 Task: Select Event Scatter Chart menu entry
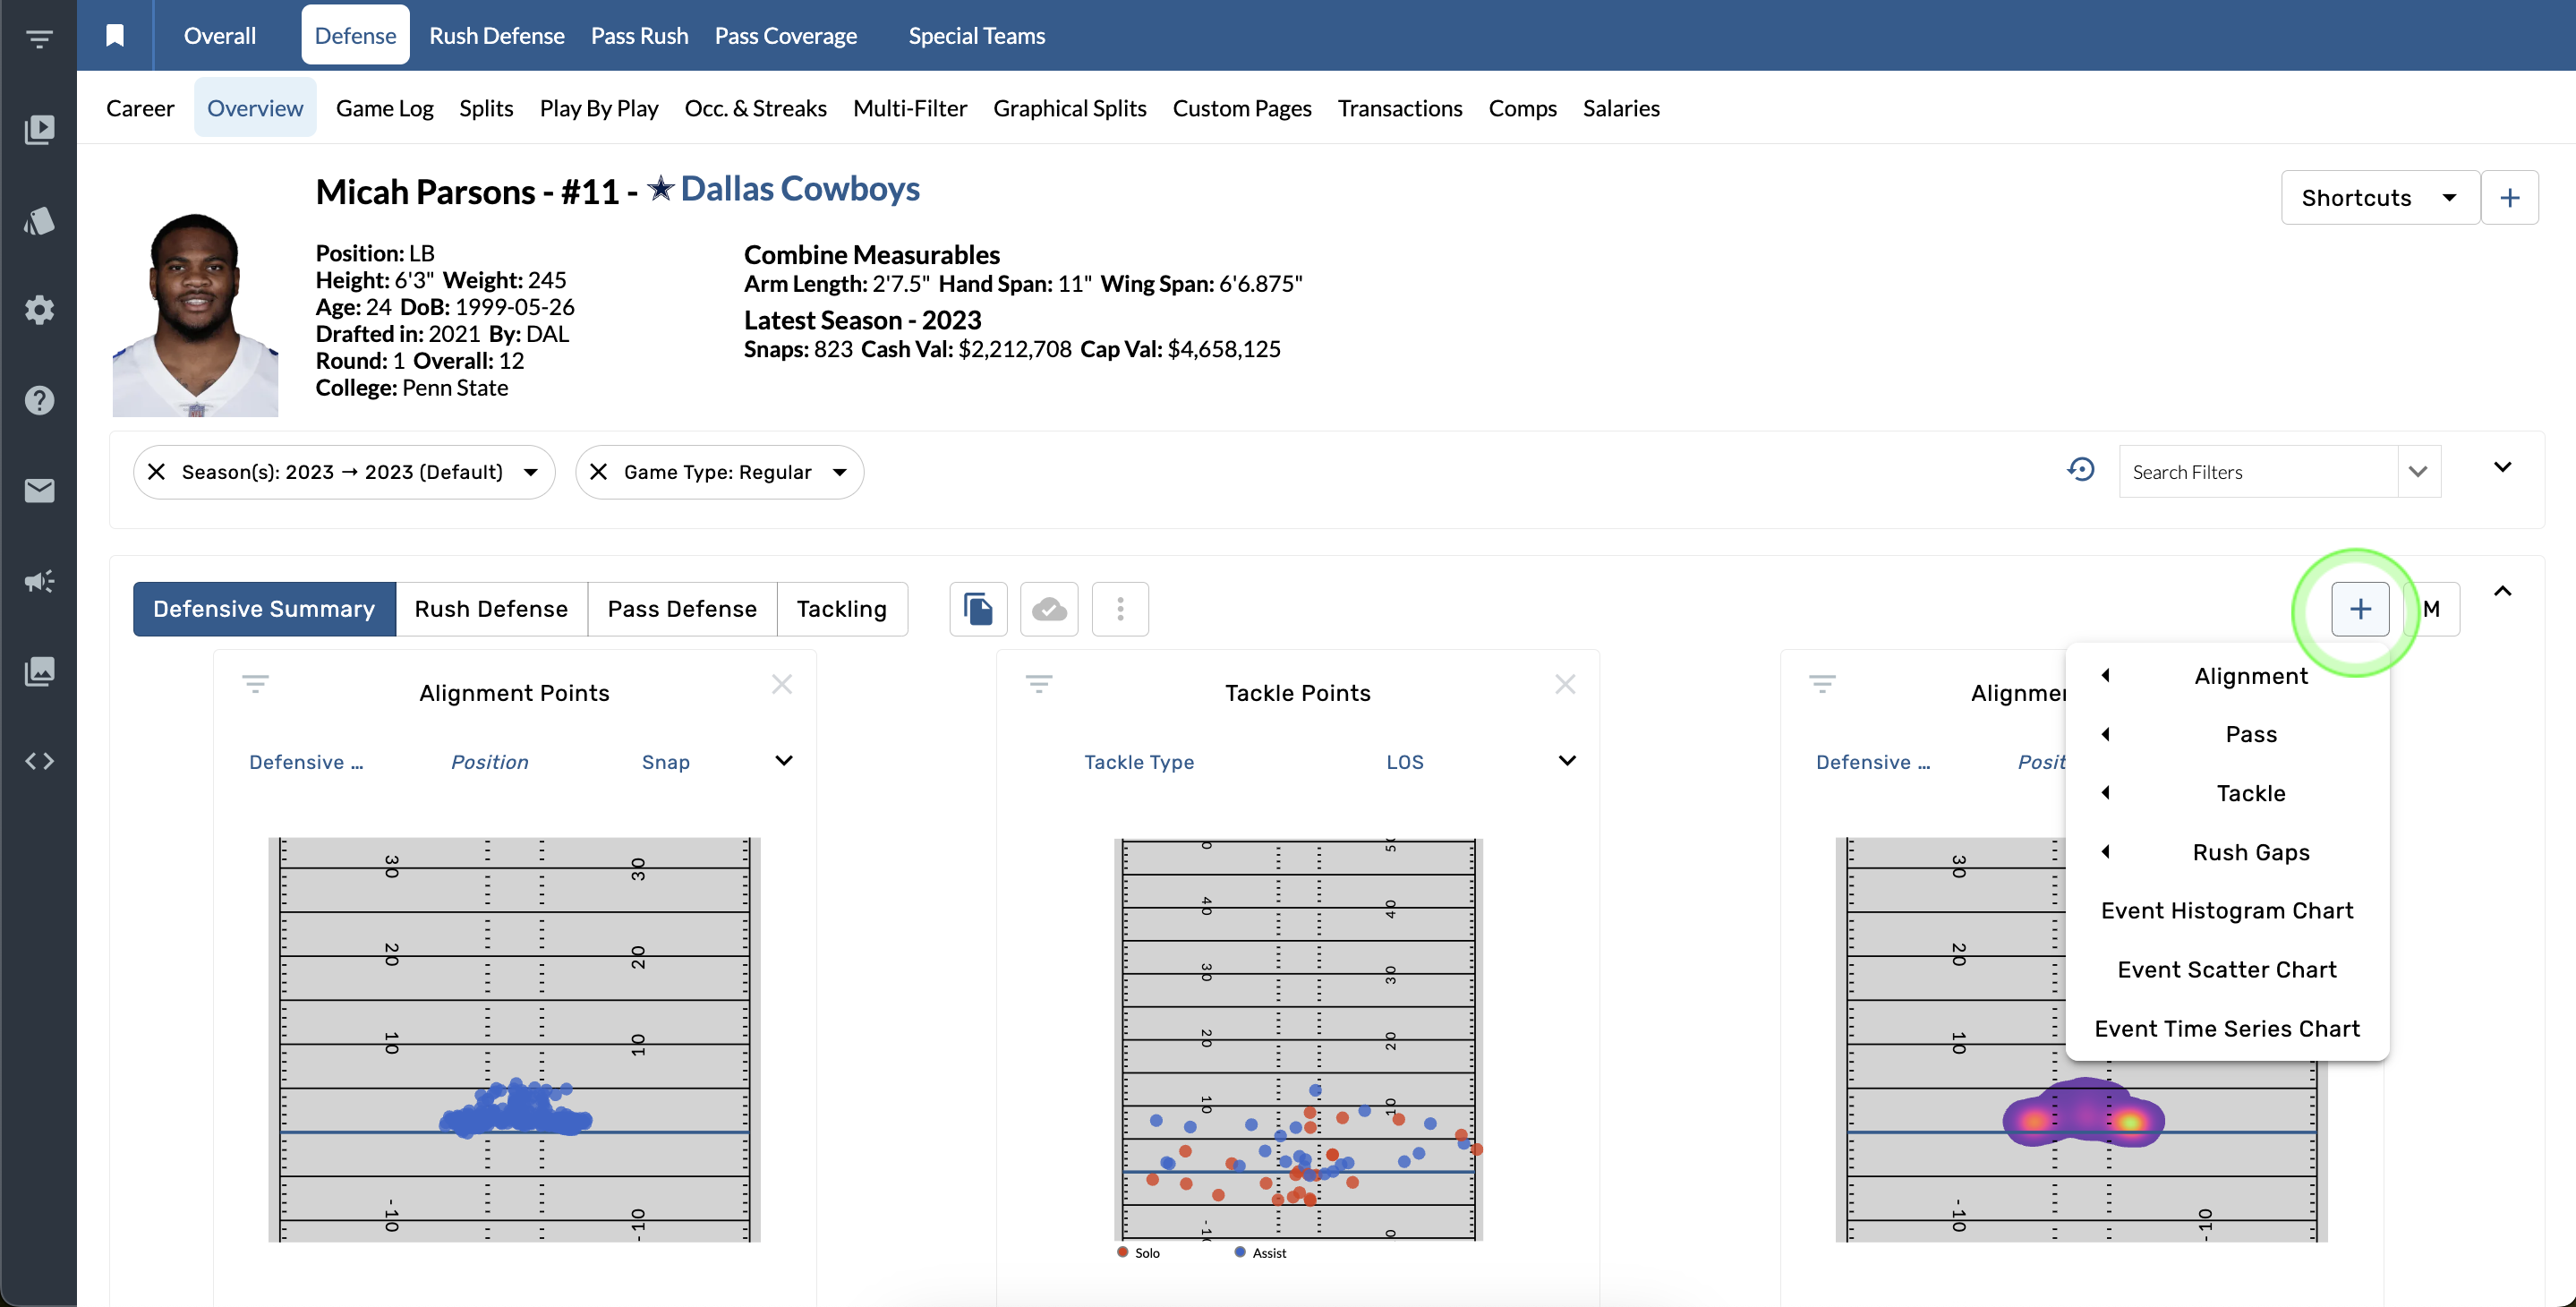click(x=2226, y=969)
